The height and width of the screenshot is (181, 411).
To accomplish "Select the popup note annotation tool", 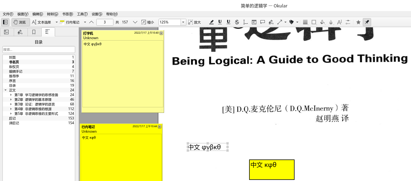I will coord(263,22).
